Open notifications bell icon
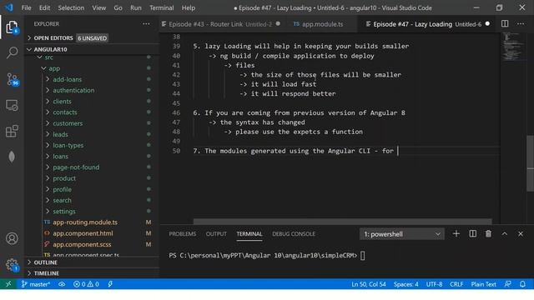534x300 pixels. pos(522,284)
